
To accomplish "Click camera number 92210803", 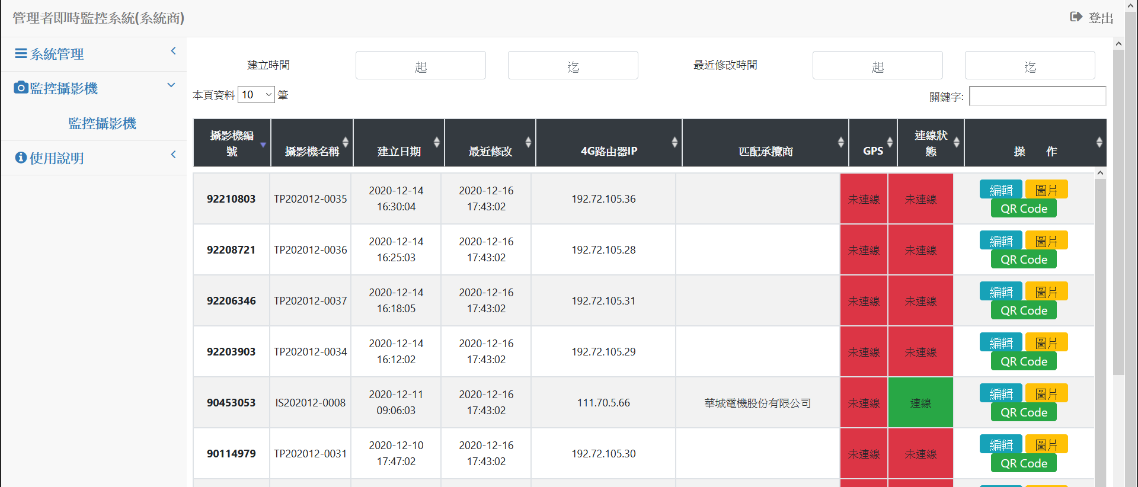I will (x=231, y=198).
